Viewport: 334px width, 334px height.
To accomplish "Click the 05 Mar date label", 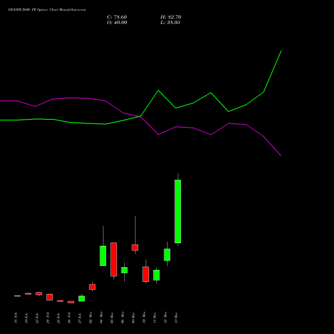I will click(112, 318).
